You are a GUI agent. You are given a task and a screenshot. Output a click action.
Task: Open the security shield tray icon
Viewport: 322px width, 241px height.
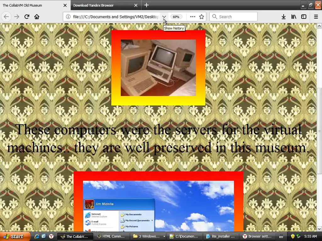pyautogui.click(x=293, y=237)
